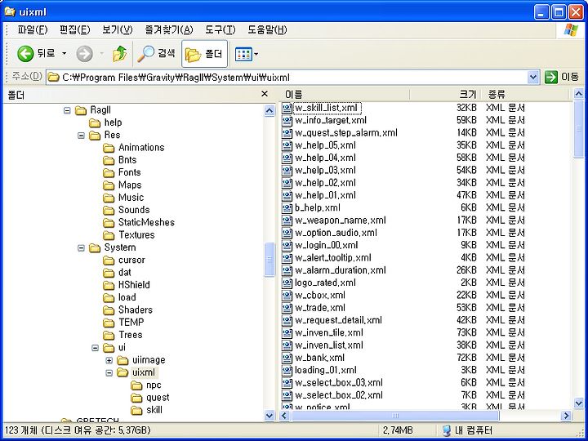This screenshot has height=441, width=588.
Task: Sort by the 종류 column header
Action: 525,94
